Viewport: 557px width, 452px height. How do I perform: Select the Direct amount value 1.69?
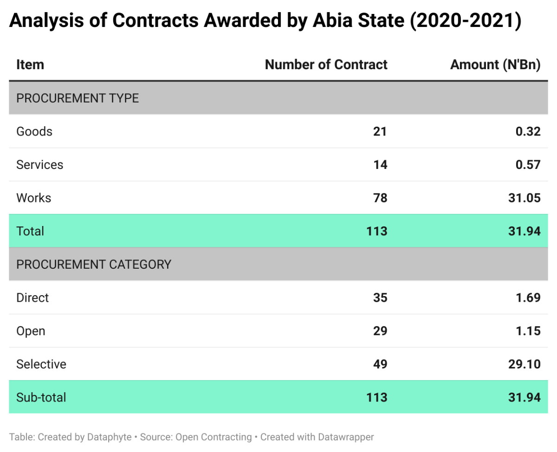click(528, 297)
